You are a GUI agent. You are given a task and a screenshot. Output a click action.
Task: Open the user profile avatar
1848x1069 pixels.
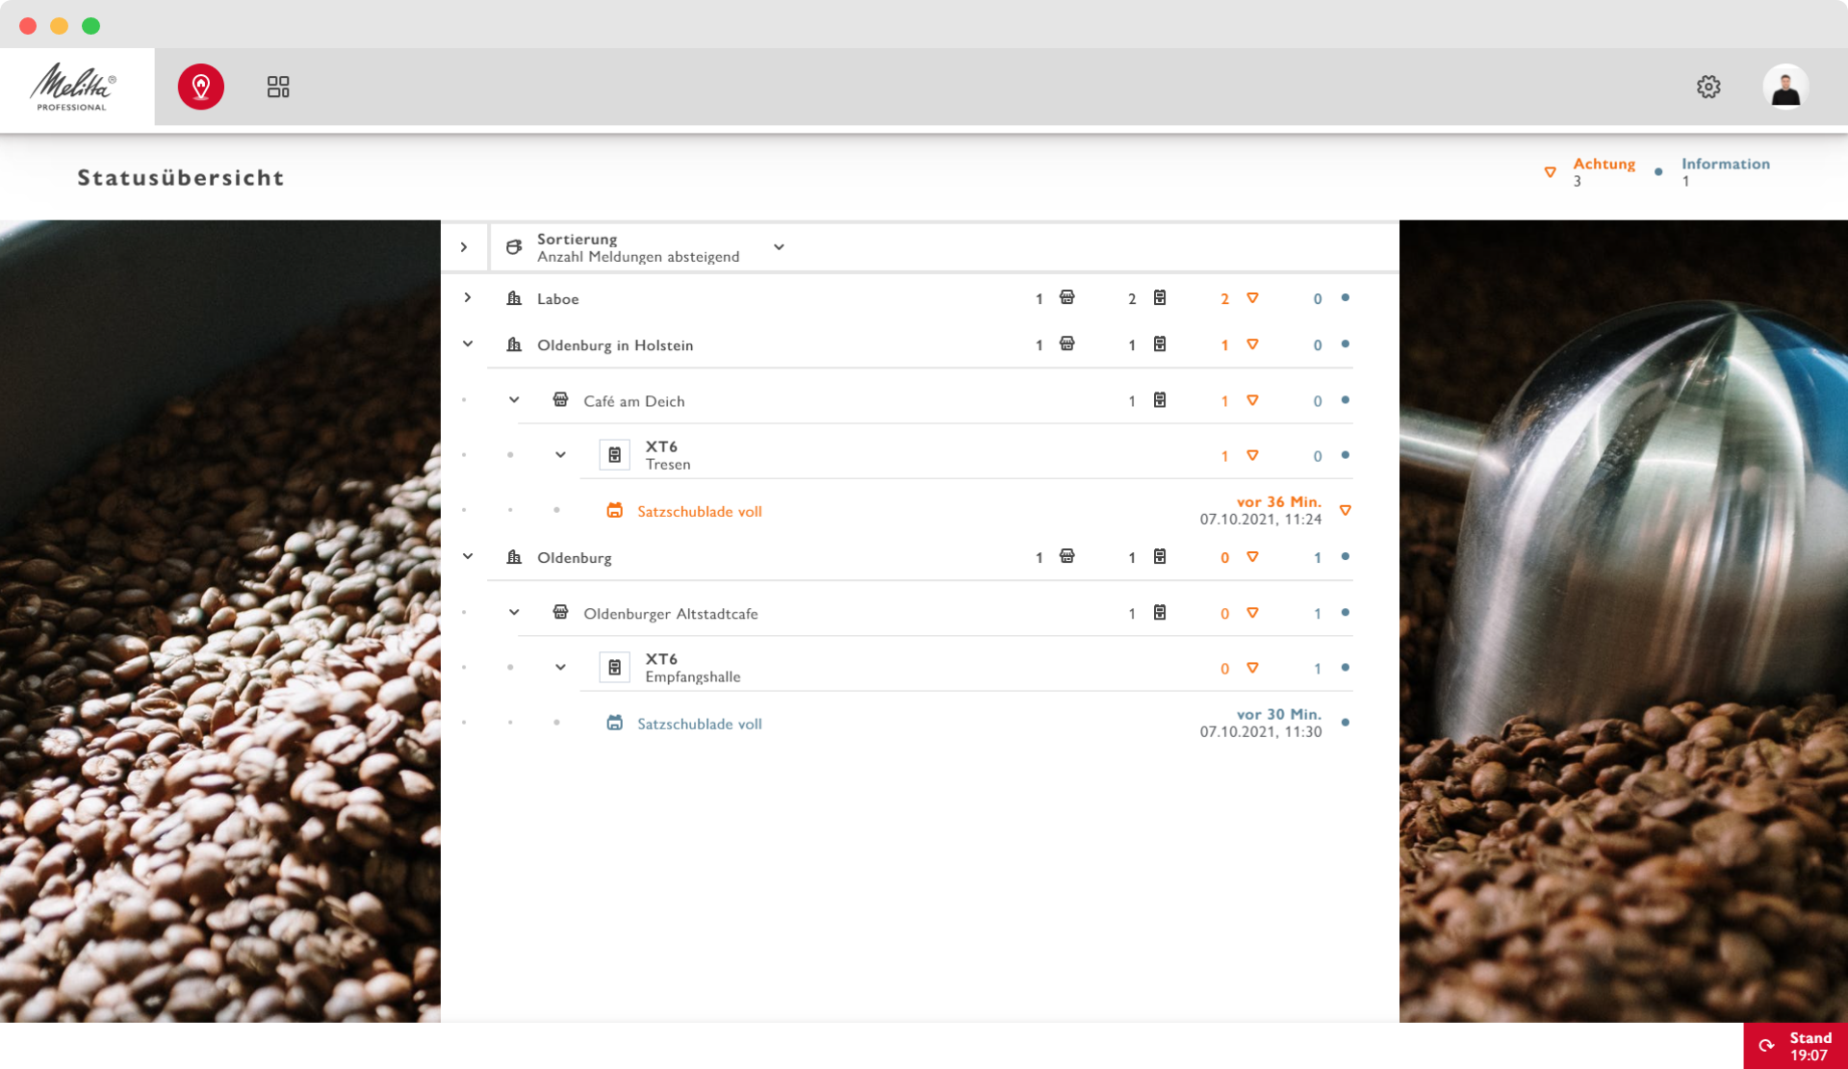coord(1785,87)
